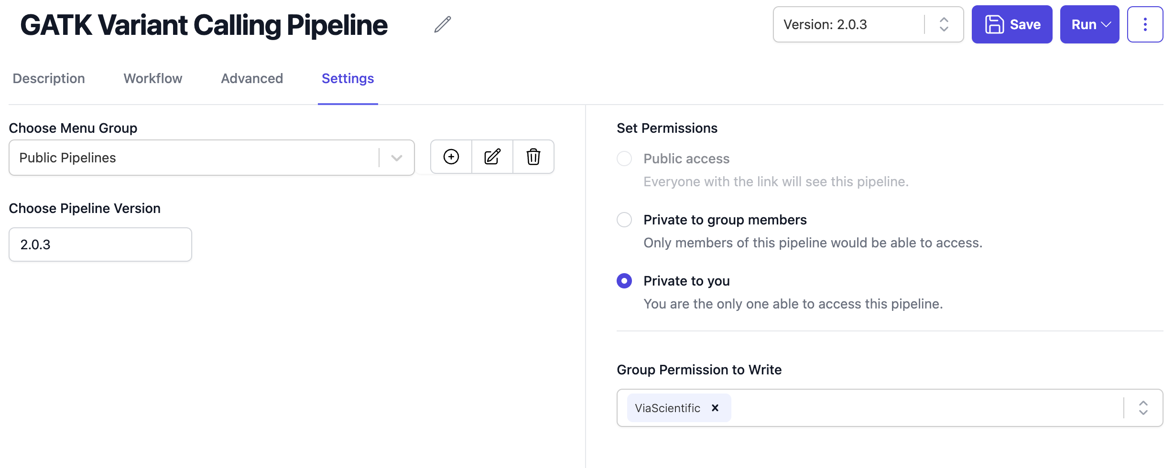Save the pipeline
1174x468 pixels.
tap(1012, 24)
